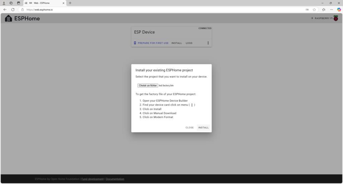Select the Web - ESPHome tab
Screen dimensions: 343x184
click(x=45, y=3)
